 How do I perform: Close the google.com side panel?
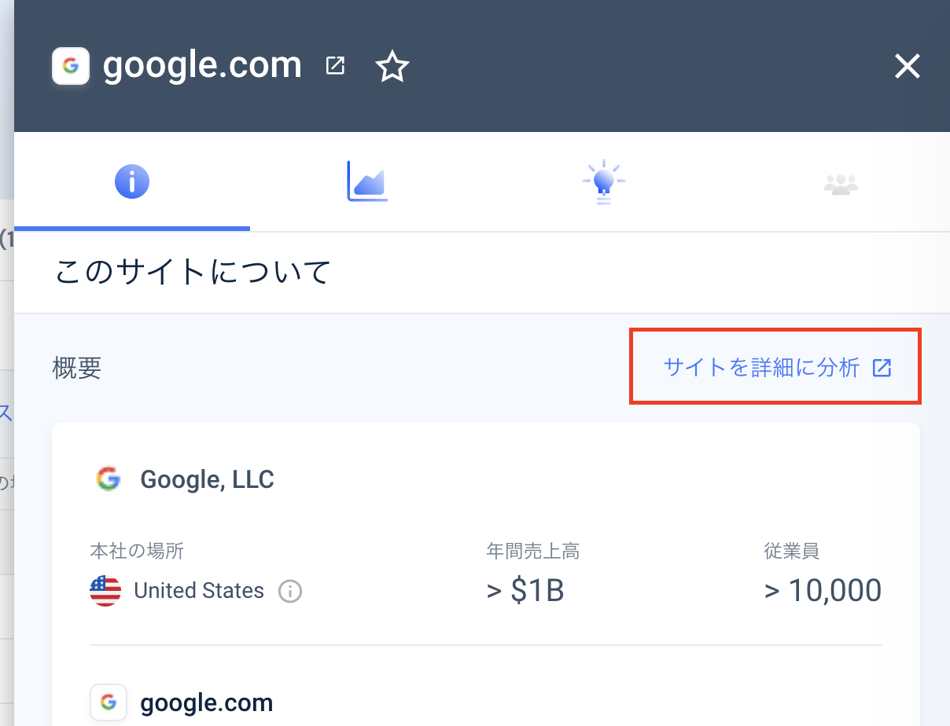[907, 67]
